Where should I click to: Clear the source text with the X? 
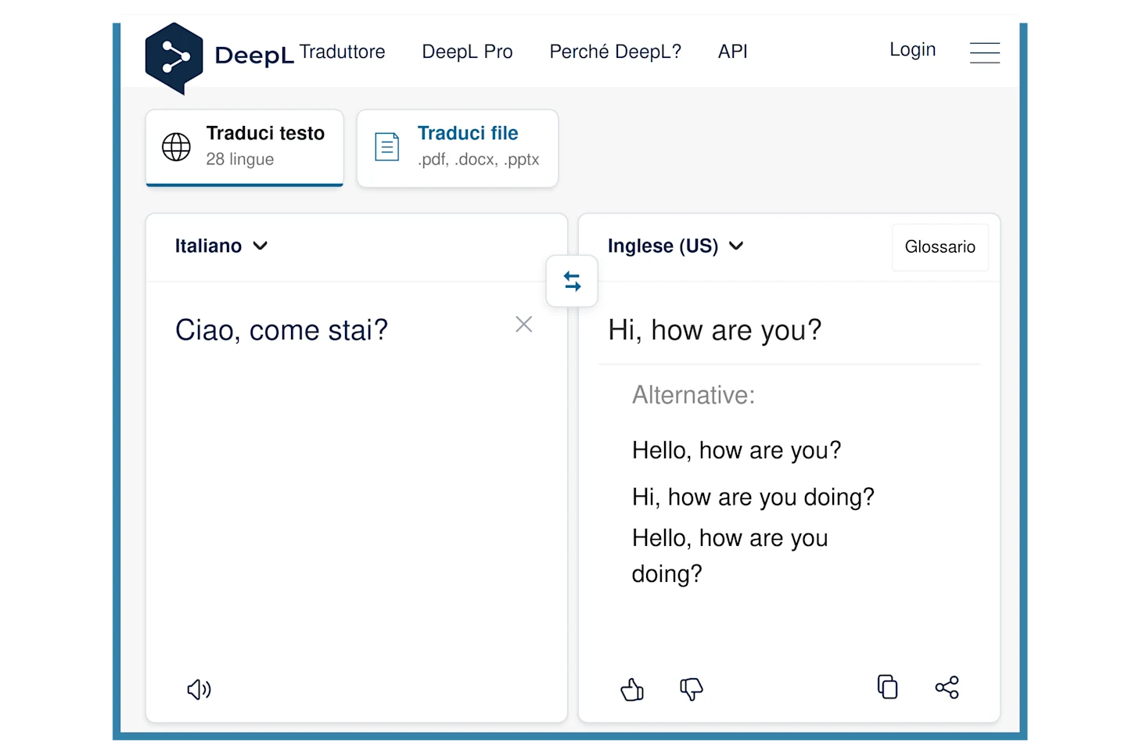pyautogui.click(x=524, y=325)
